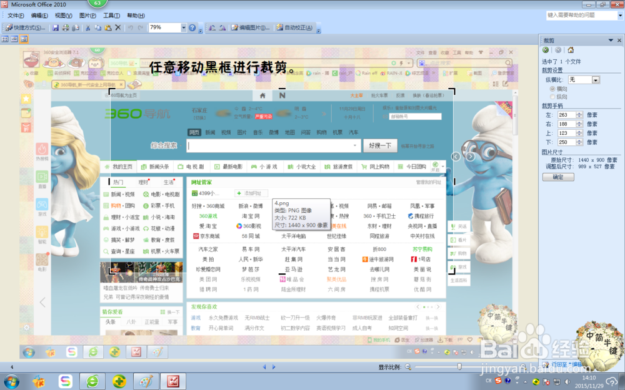Open the 编辑(E) menu
Viewport: 625px width, 390px height.
tap(39, 16)
